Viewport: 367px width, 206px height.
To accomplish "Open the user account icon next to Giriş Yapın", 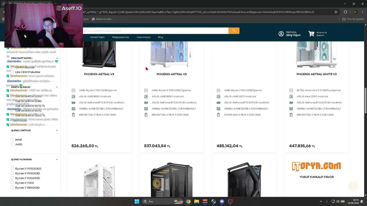I will coord(281,34).
